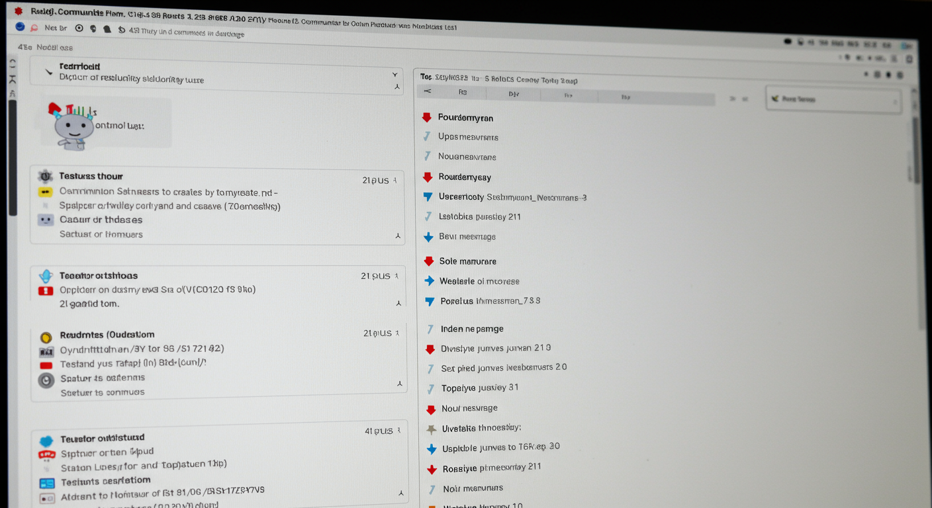The height and width of the screenshot is (508, 932).
Task: Click the gear icon beside Testurss thourr
Action: click(x=45, y=176)
